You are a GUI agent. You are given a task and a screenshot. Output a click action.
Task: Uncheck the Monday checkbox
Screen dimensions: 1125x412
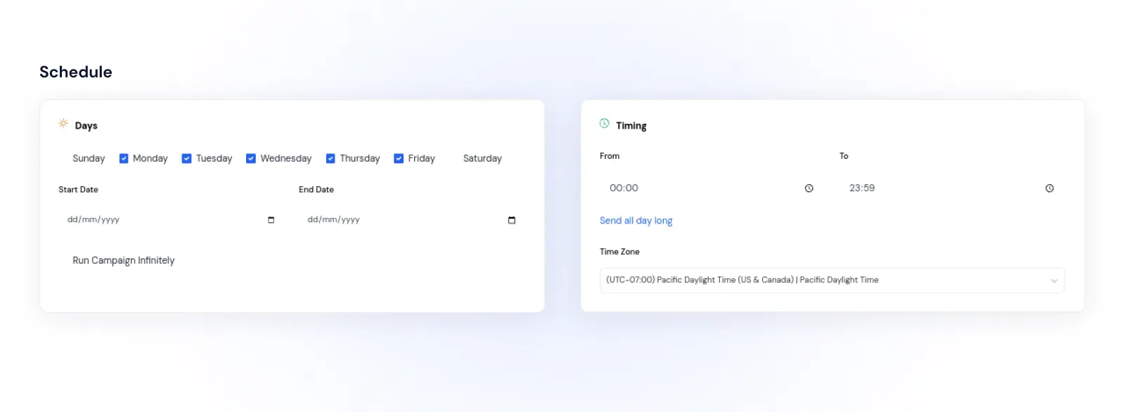[123, 158]
